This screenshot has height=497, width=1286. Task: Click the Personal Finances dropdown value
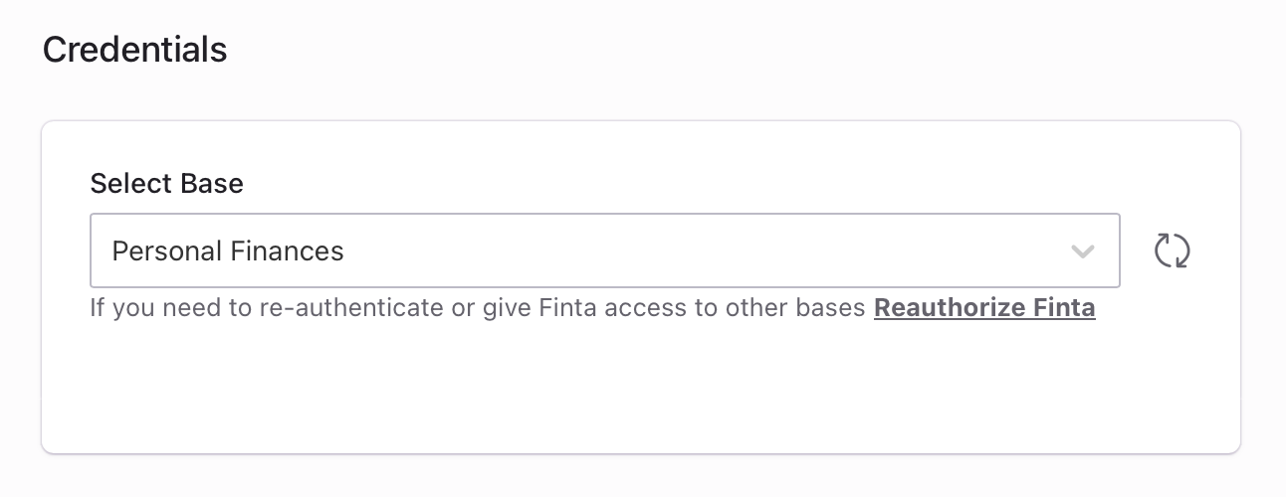(228, 251)
